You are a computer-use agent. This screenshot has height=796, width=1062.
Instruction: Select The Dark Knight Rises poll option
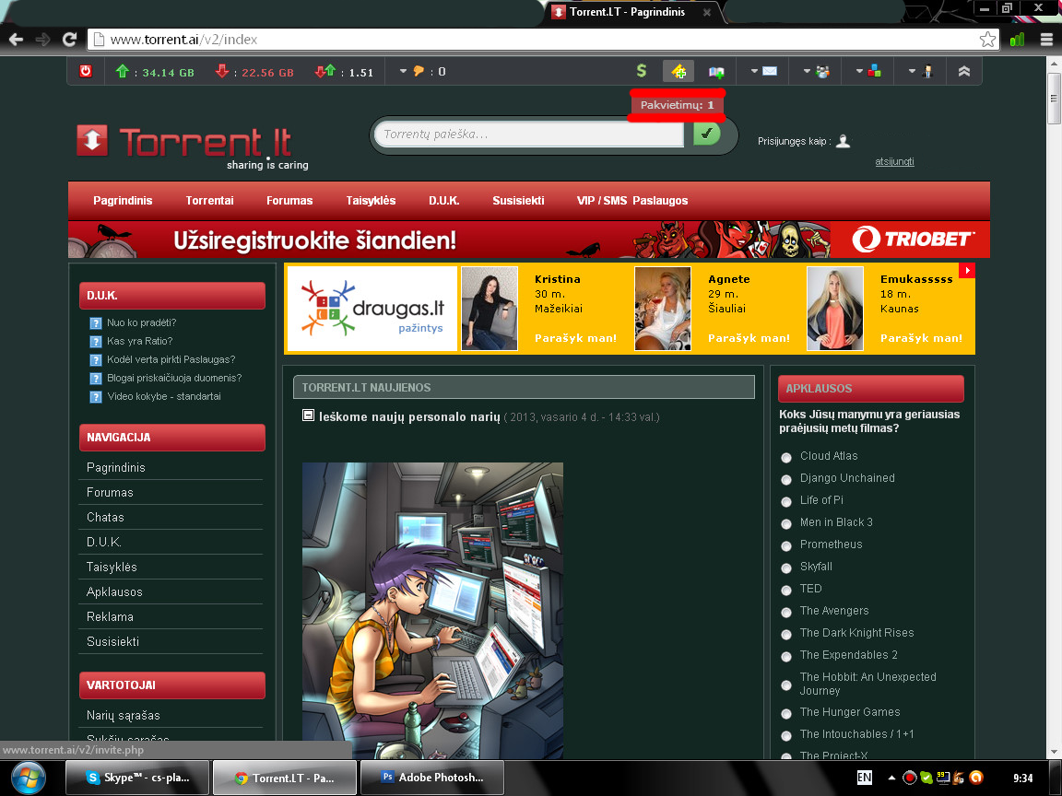(786, 634)
